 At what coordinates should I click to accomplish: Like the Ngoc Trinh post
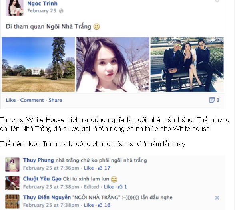coord(11,100)
